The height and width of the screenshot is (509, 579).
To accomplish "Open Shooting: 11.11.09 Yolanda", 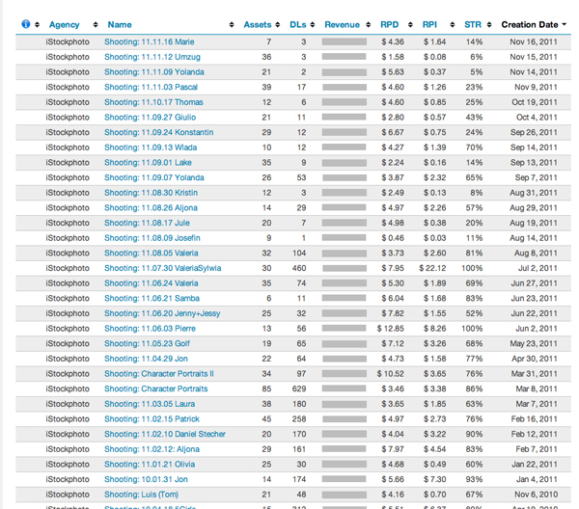I will pos(154,72).
